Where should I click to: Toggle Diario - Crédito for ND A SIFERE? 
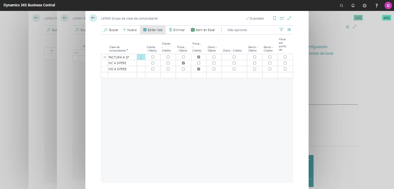click(x=234, y=69)
